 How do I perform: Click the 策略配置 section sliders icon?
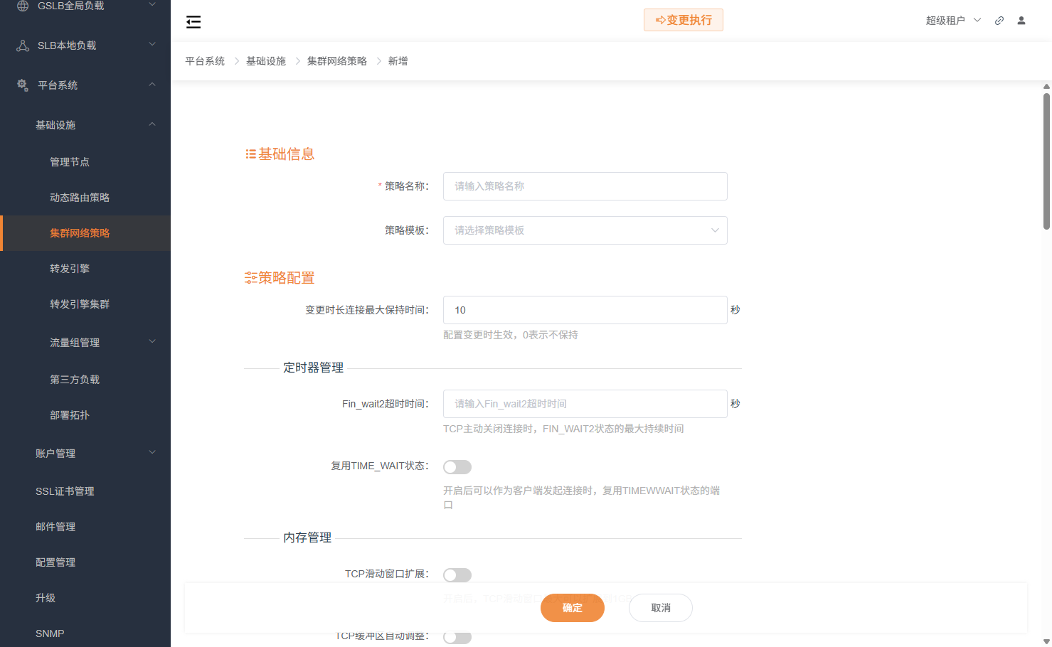249,277
